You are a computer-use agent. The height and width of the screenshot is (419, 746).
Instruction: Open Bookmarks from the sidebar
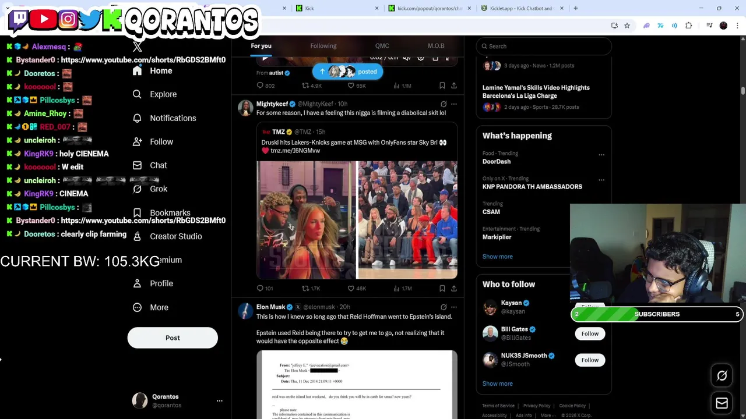[161, 213]
